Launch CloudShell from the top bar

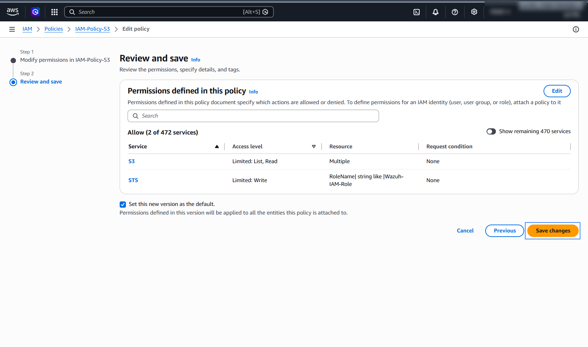(x=417, y=12)
